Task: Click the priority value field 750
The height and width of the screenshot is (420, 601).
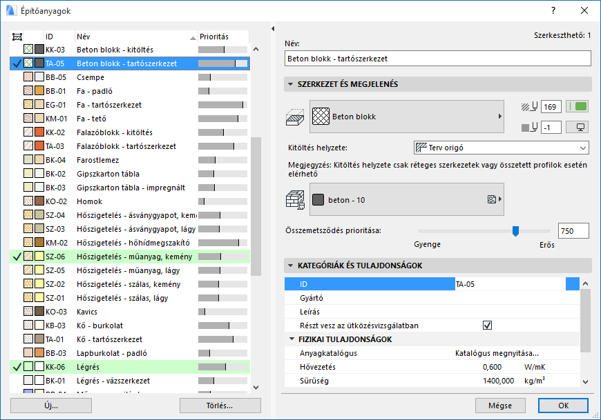Action: [x=573, y=230]
